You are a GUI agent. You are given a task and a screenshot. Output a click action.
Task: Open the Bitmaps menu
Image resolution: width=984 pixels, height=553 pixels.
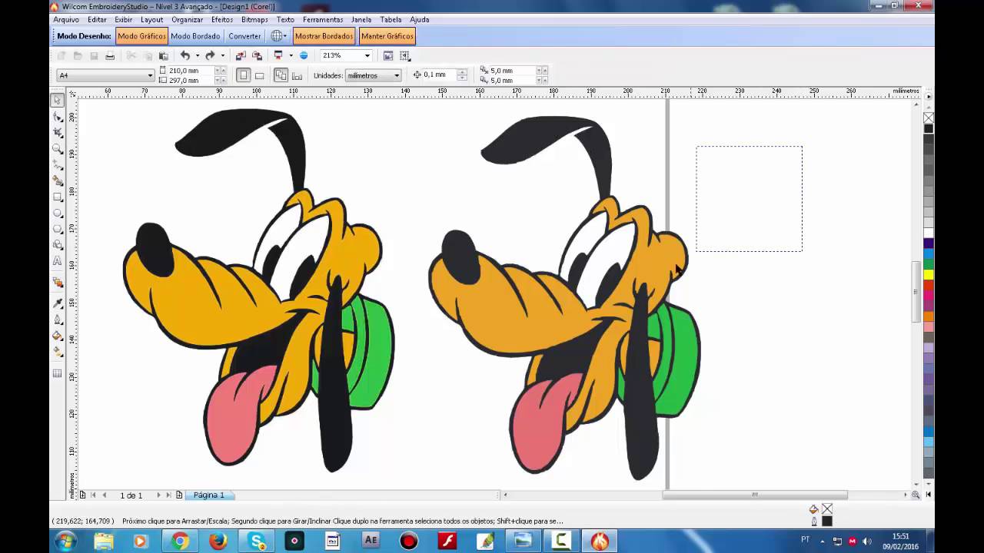[254, 19]
